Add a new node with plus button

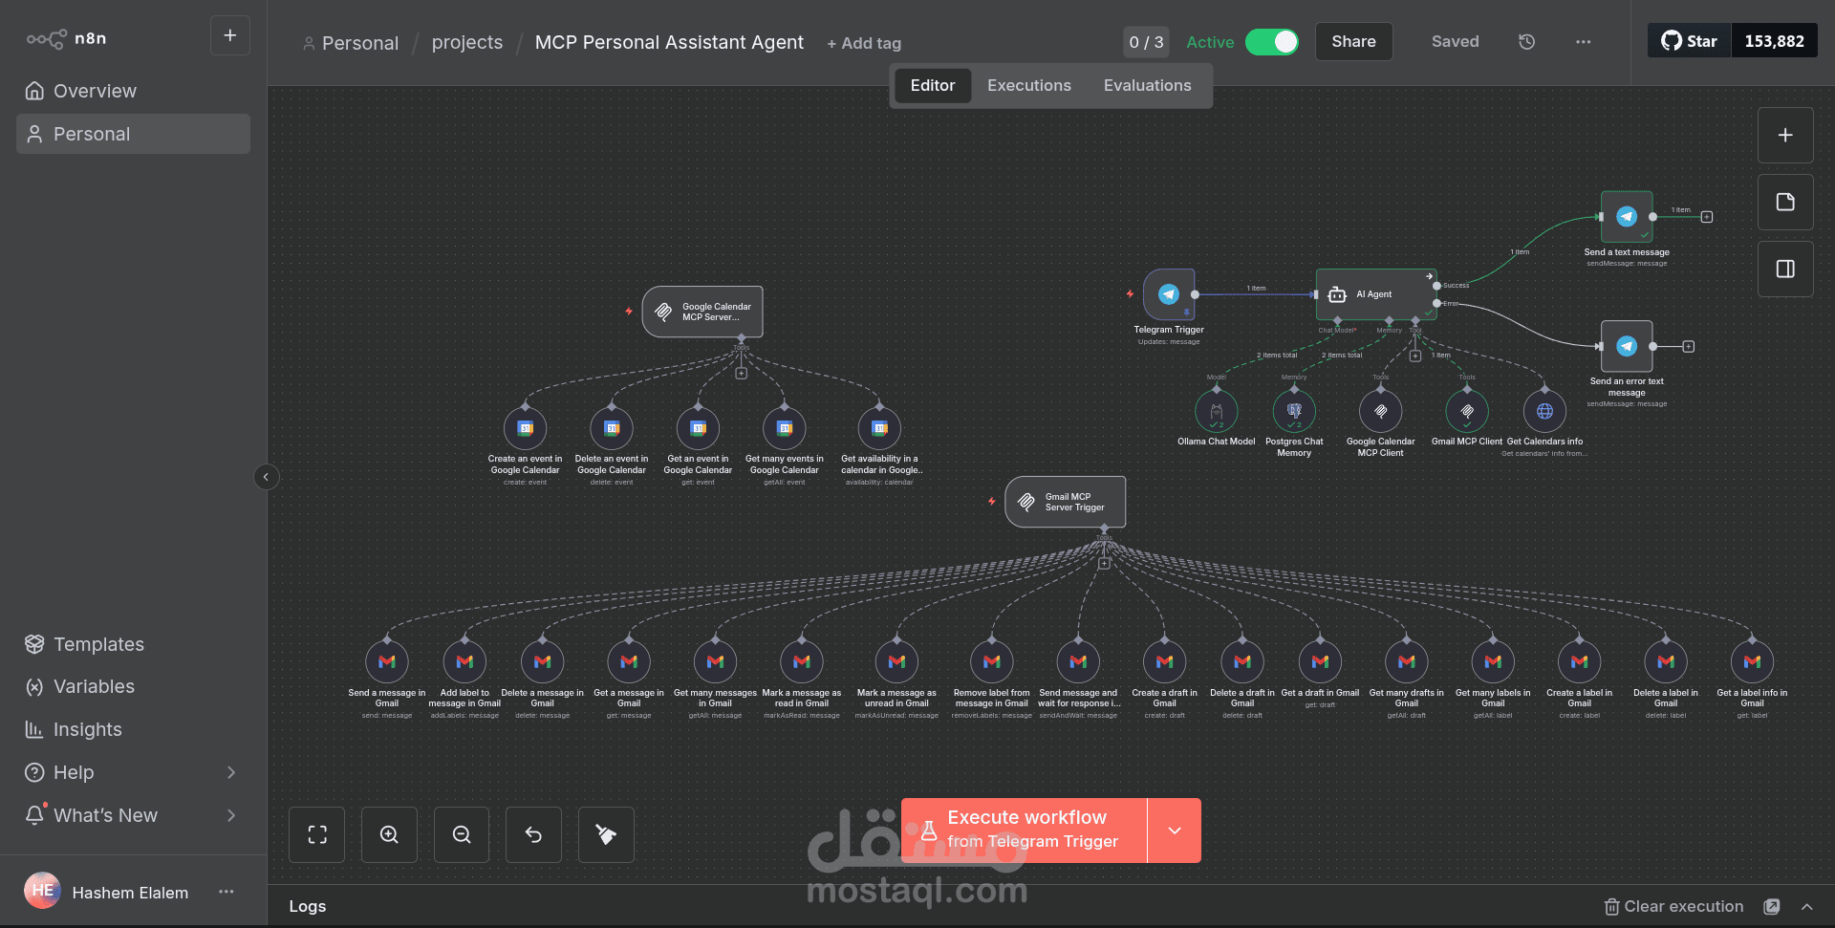1785,135
